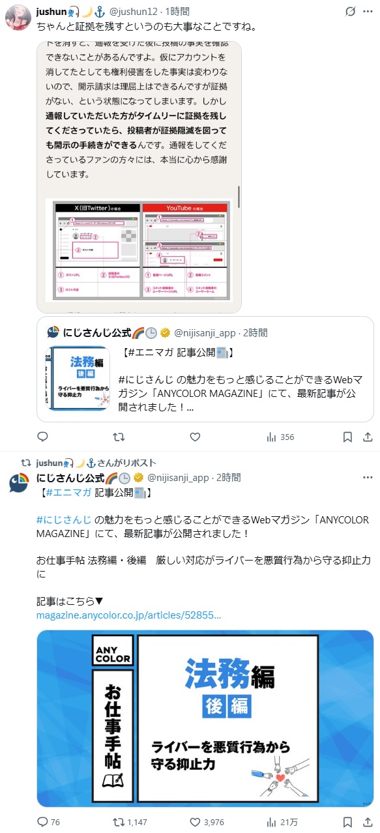Bookmark the にじさんじ公式 post

[348, 822]
